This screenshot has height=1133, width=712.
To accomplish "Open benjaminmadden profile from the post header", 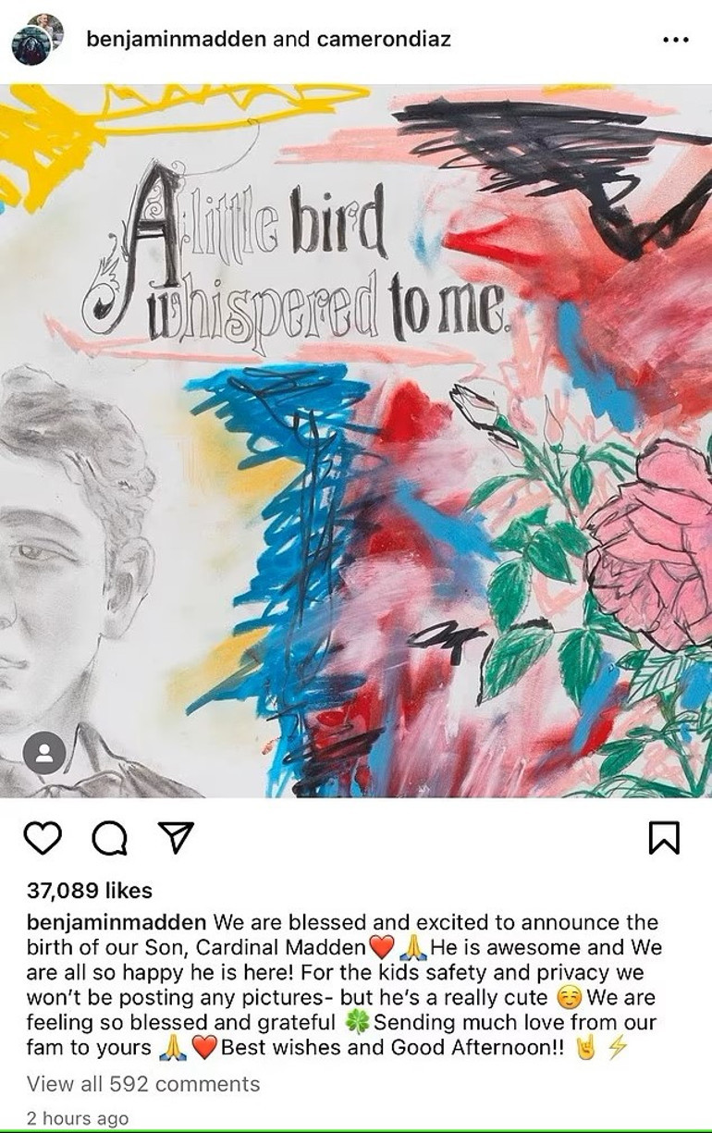I will pyautogui.click(x=175, y=39).
